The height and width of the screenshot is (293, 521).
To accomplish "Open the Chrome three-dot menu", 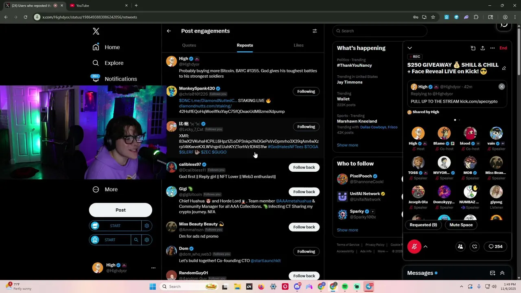I will coord(515,17).
